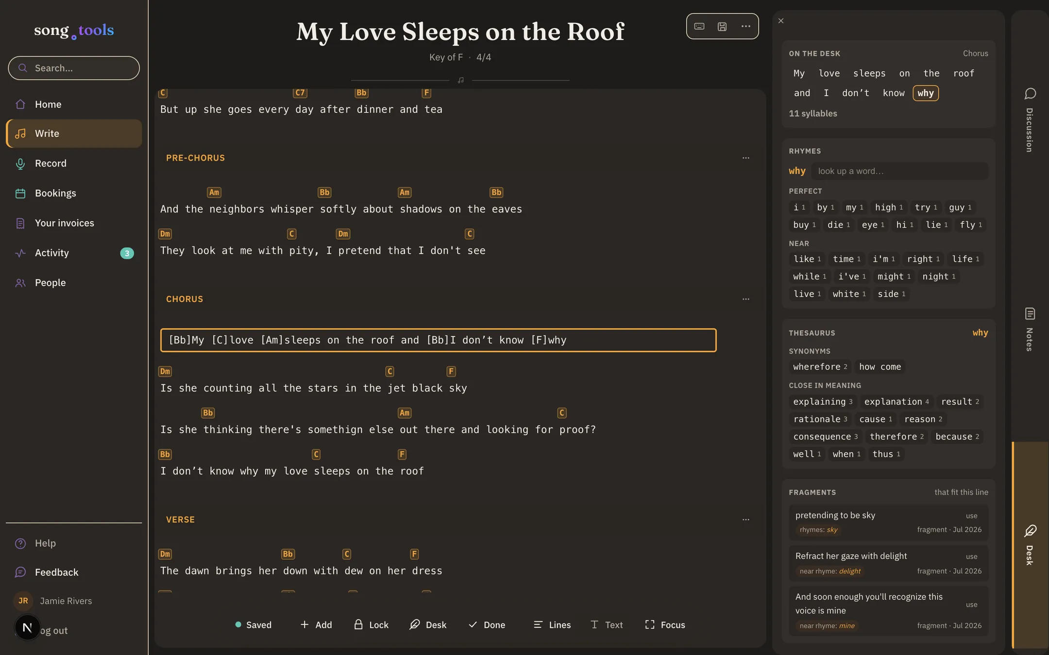Pick the perfect rhyme 'fly'
Image resolution: width=1049 pixels, height=655 pixels.
(x=971, y=225)
